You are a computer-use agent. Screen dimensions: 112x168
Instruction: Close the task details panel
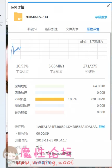tap(108, 6)
